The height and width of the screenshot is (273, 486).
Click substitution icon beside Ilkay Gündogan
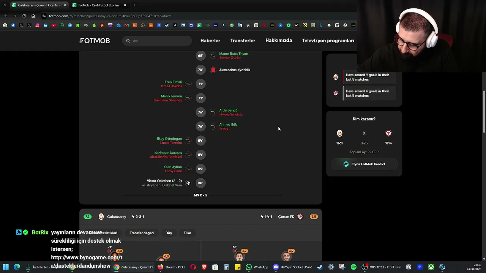coord(188,141)
